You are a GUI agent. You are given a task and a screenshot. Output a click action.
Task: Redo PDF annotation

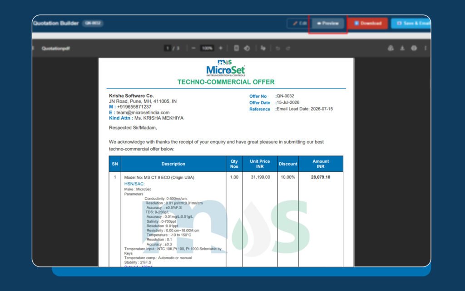(x=287, y=48)
